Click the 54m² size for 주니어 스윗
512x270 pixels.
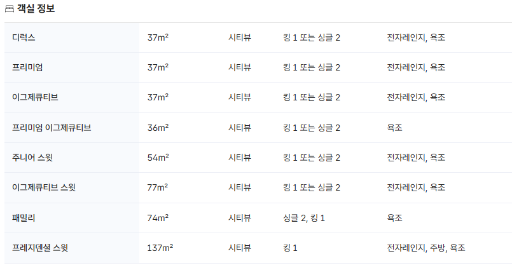158,158
